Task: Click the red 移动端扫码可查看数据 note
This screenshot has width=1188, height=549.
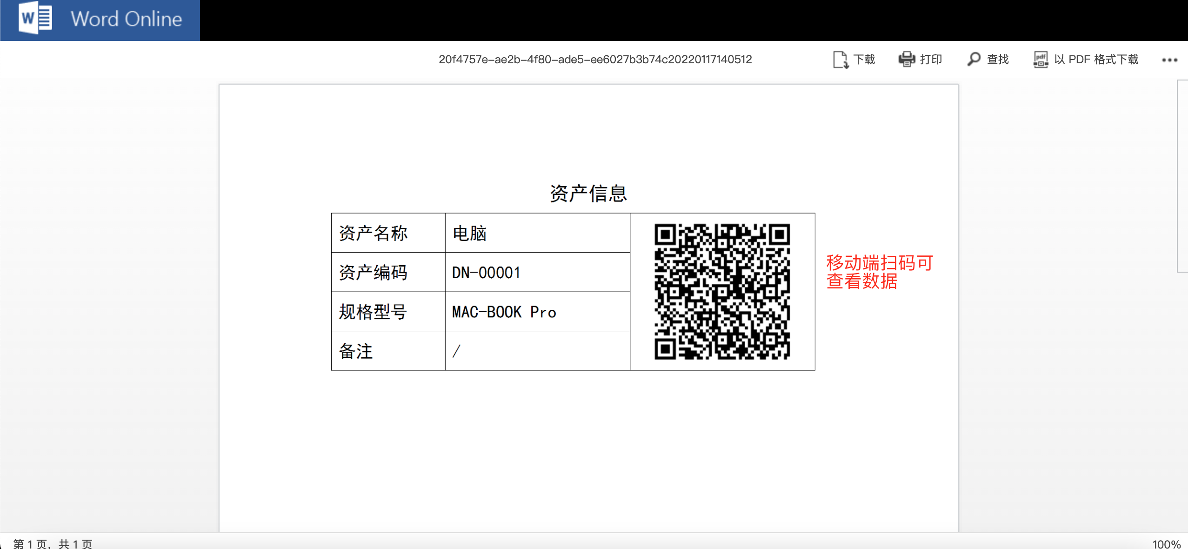Action: pos(879,272)
